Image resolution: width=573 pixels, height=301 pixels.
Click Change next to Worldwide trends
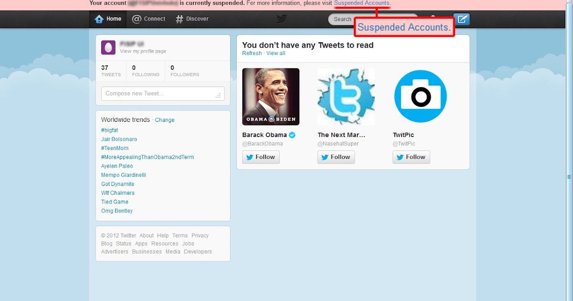[165, 120]
